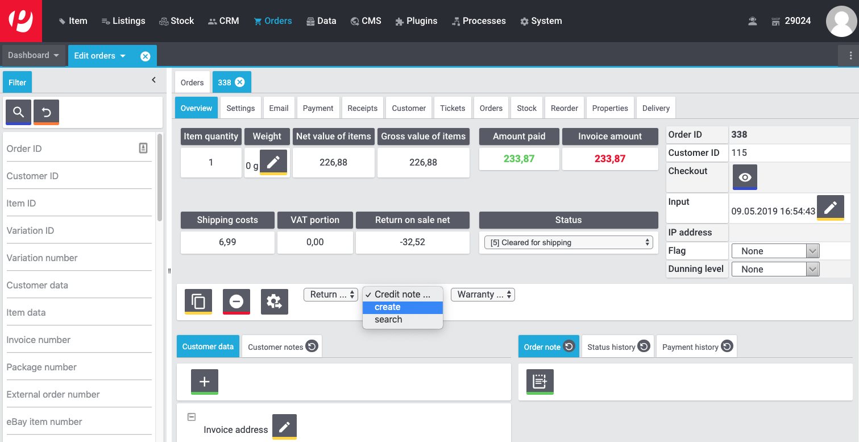The width and height of the screenshot is (859, 442).
Task: Switch to the Receipts tab
Action: tap(362, 108)
